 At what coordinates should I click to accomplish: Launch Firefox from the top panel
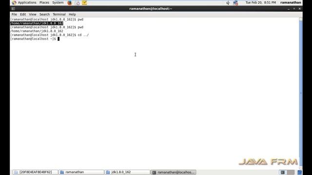coord(70,3)
